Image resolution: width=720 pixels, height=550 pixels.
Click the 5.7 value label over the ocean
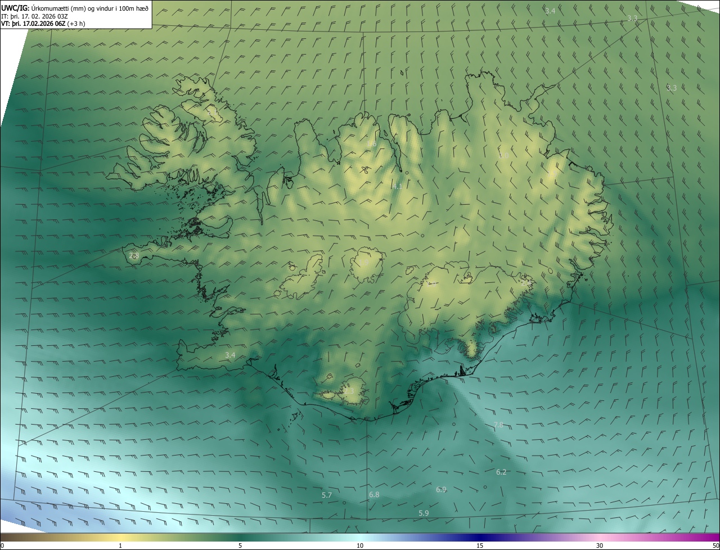click(x=327, y=495)
